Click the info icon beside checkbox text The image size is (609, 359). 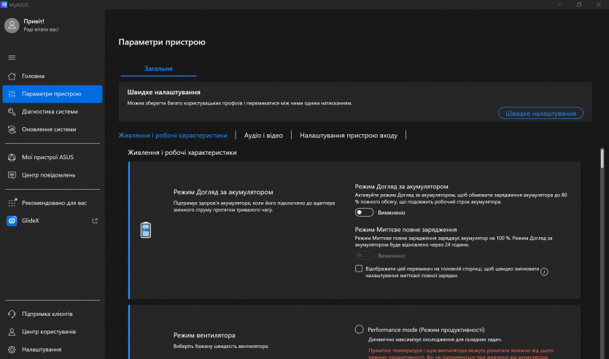click(544, 272)
